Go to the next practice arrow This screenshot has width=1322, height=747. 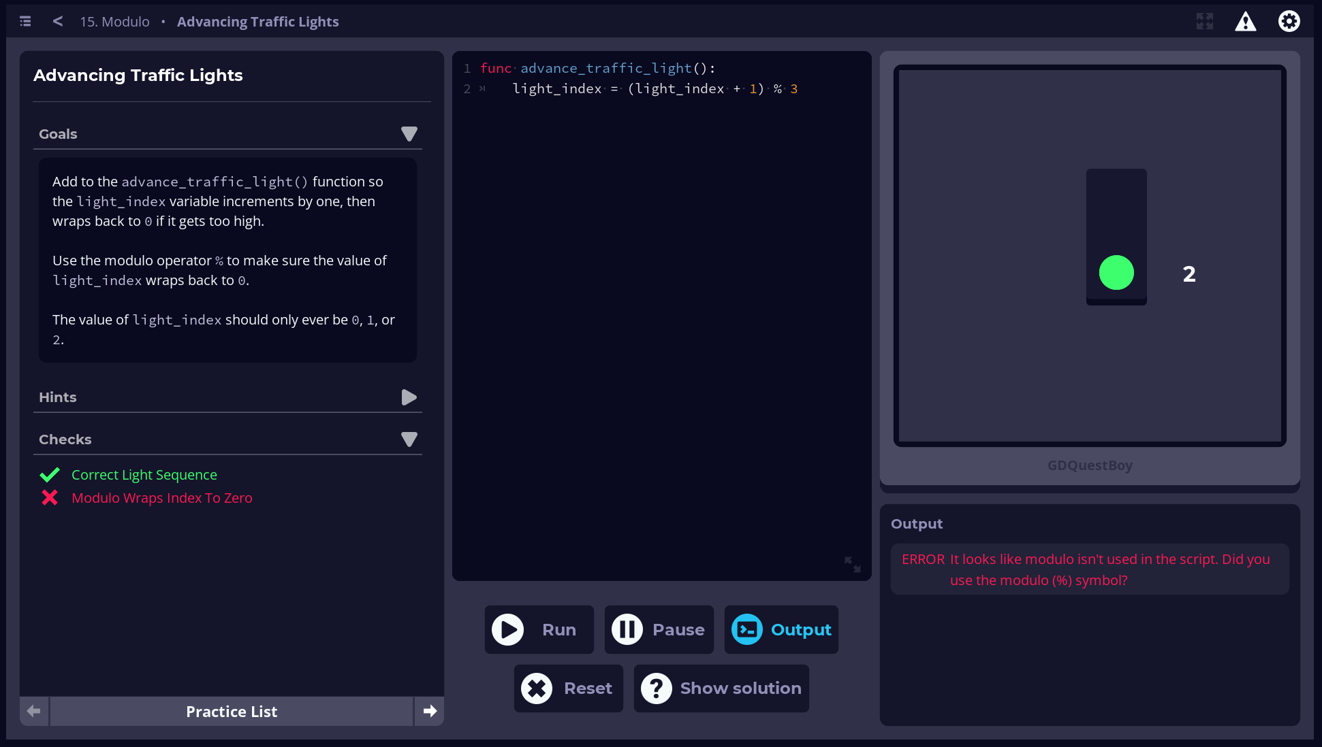point(429,711)
